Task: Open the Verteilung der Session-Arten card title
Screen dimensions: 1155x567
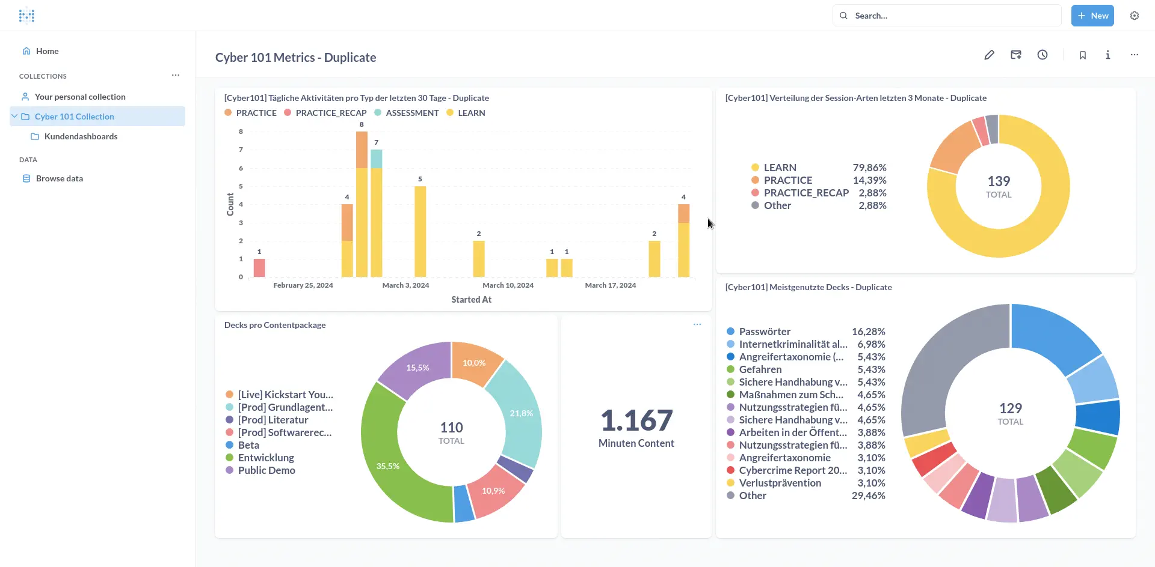Action: [x=856, y=98]
